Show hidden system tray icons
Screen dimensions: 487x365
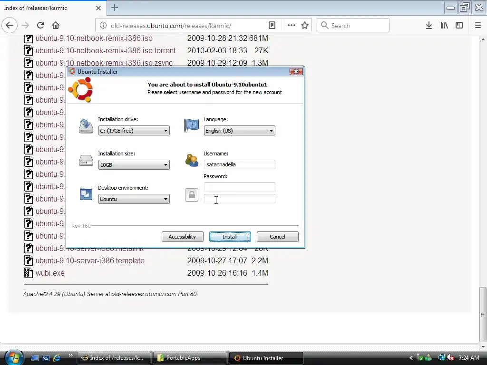411,358
